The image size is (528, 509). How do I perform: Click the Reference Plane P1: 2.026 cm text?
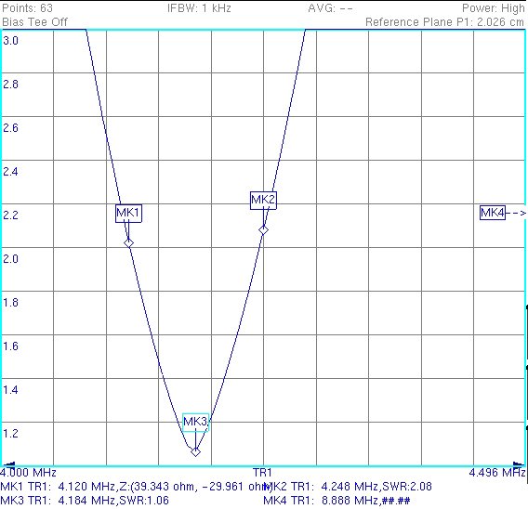point(445,22)
